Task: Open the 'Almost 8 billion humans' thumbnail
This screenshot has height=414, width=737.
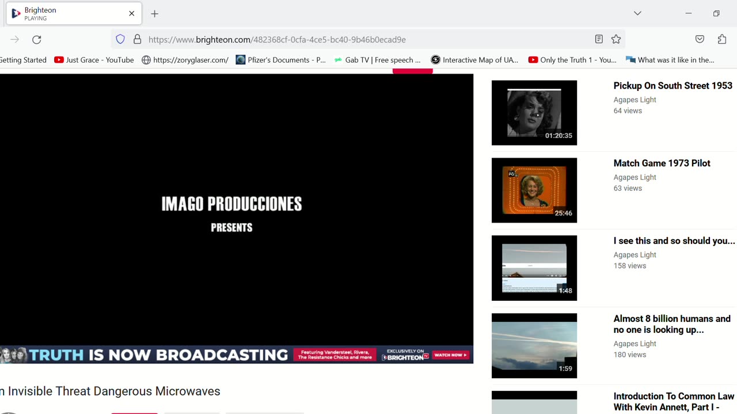Action: pos(534,346)
